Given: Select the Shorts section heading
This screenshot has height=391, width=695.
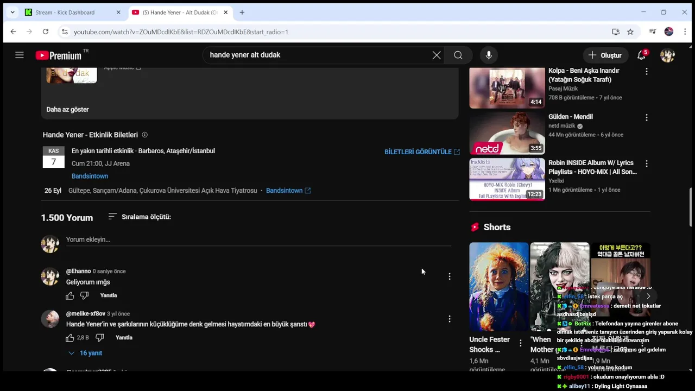Looking at the screenshot, I should tap(497, 227).
